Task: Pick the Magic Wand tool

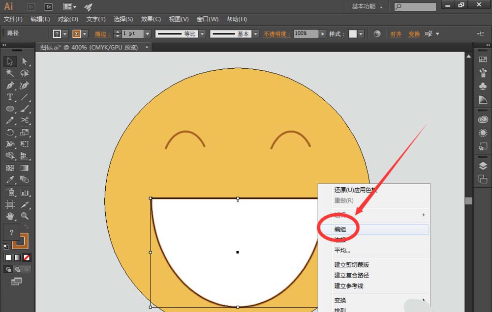Action: click(x=10, y=73)
